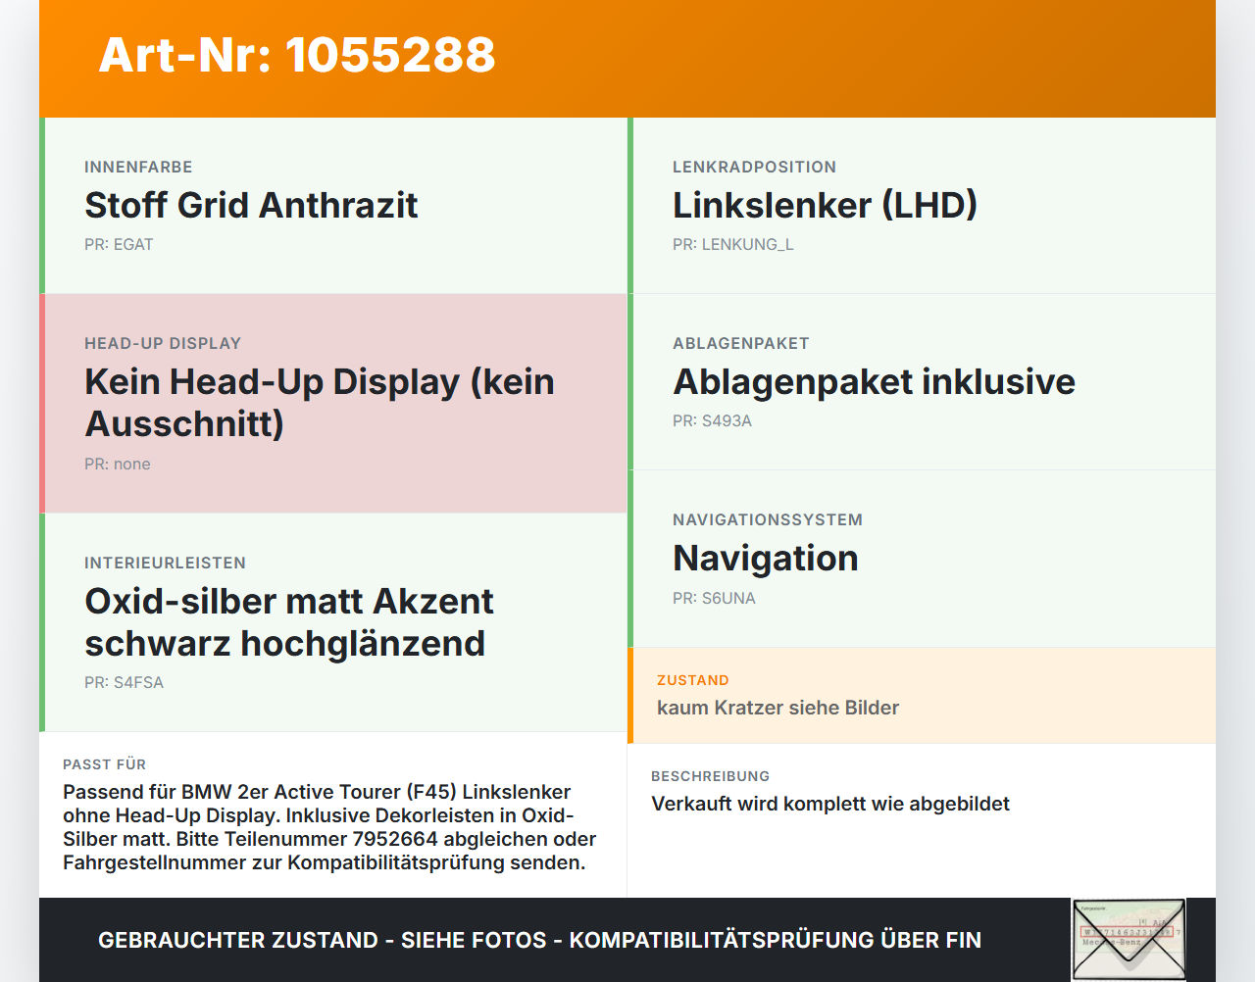Click the Navigation feature title

click(x=766, y=558)
